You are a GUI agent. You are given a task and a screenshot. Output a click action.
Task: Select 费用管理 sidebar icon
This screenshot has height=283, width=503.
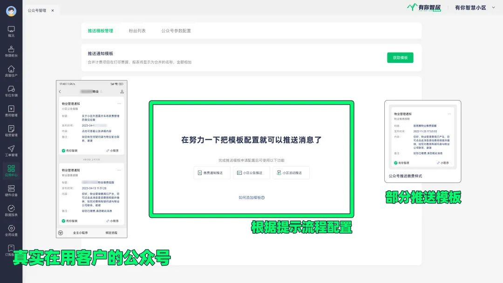(11, 111)
